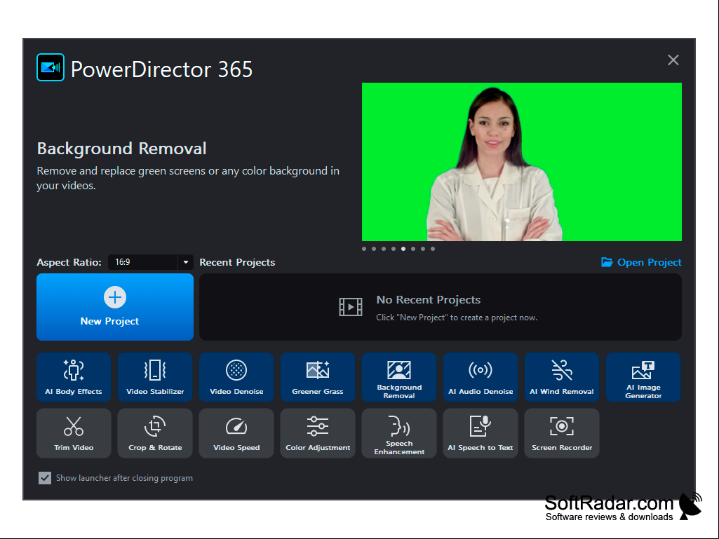Viewport: 719px width, 539px height.
Task: Click the Background Removal feature heading
Action: tap(121, 149)
